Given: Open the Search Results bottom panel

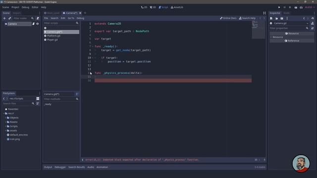Looking at the screenshot, I should [x=76, y=167].
